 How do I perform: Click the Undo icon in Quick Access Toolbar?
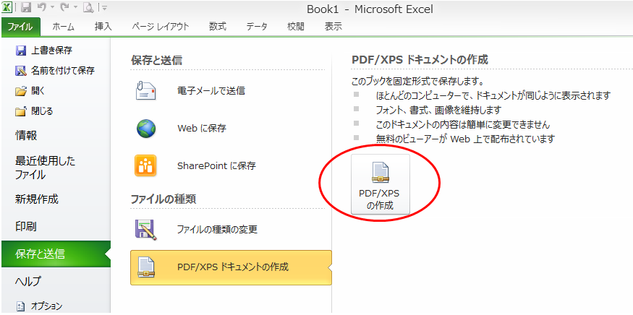coord(41,7)
